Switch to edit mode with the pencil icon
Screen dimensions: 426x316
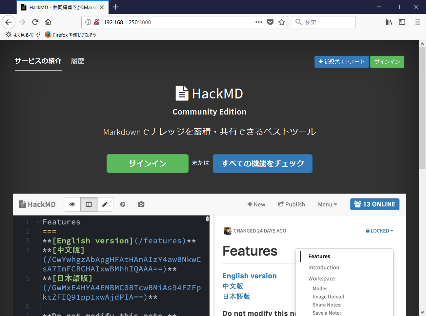point(105,204)
